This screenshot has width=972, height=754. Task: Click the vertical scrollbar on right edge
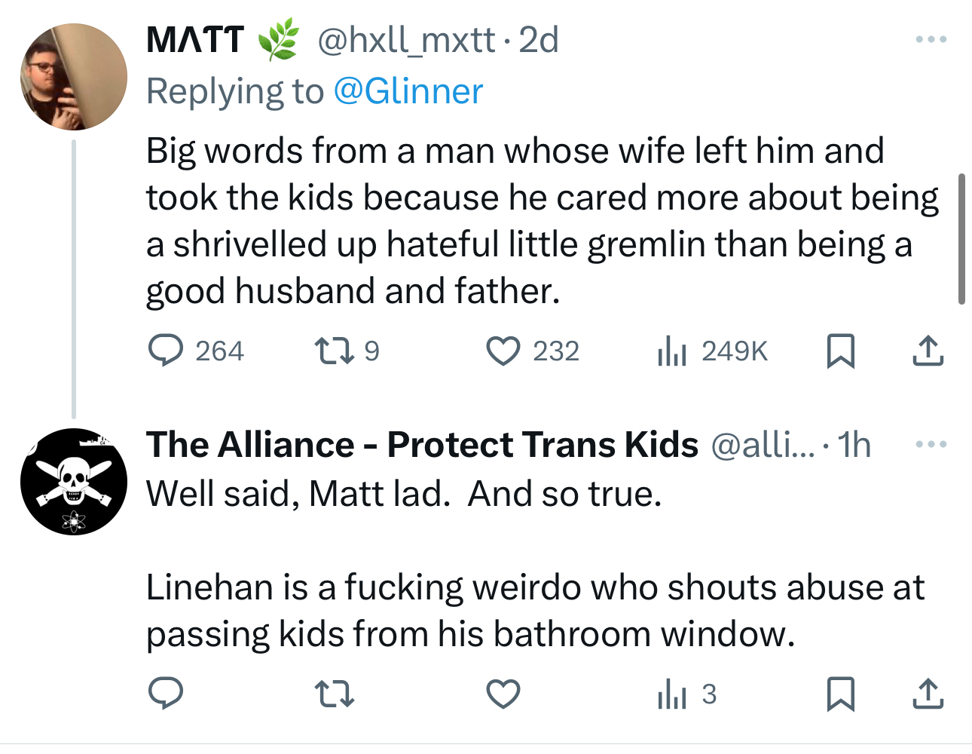pyautogui.click(x=961, y=238)
